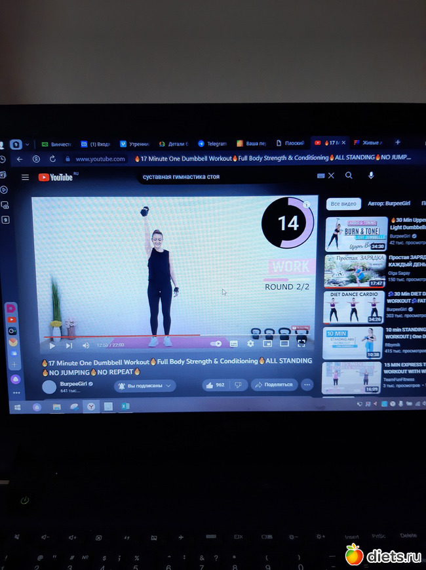
Task: Open the YouTube hamburger guide menu
Action: [x=25, y=177]
